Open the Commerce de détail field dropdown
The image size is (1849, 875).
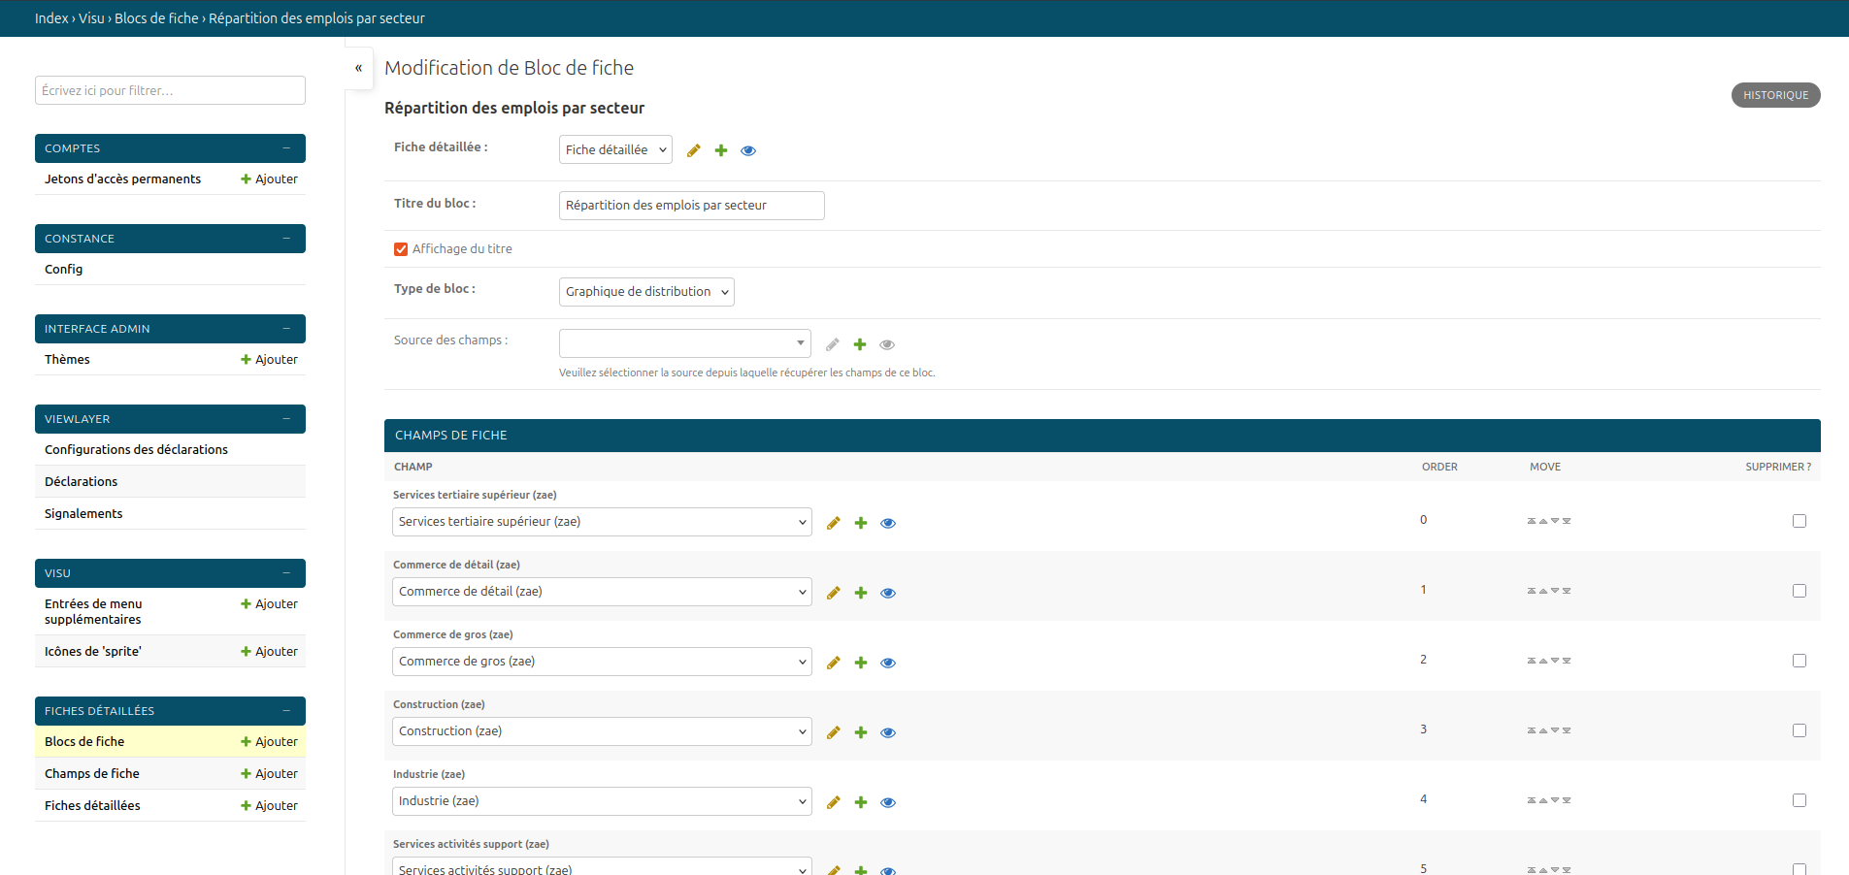coord(602,592)
